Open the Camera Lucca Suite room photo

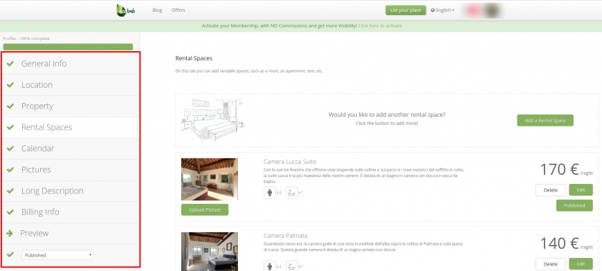click(209, 179)
